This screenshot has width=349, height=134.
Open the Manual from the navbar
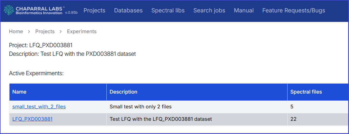point(244,11)
